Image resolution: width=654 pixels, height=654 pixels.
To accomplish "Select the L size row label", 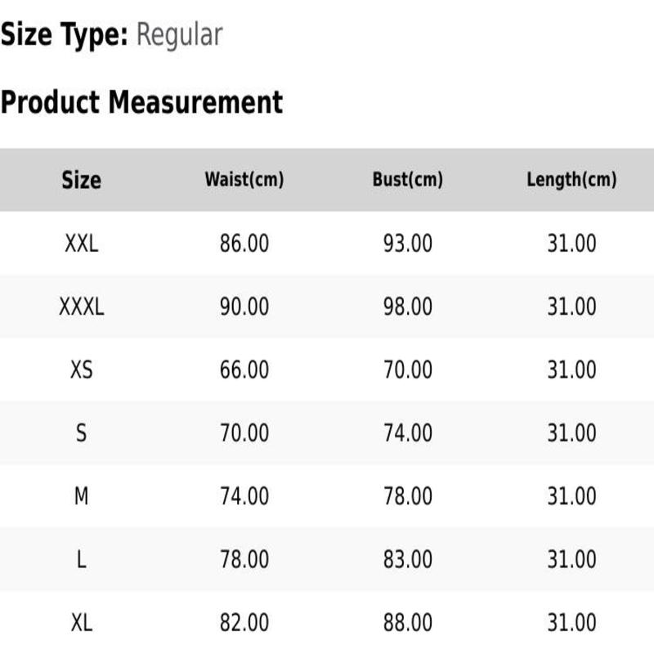I will pos(81,559).
